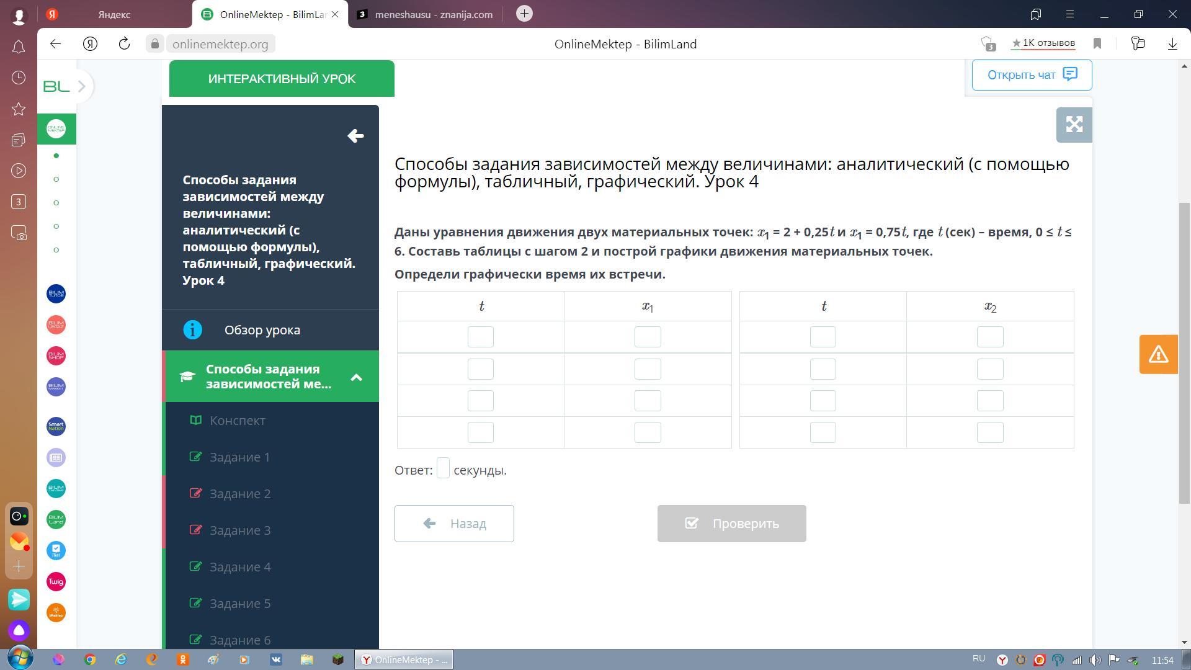Image resolution: width=1191 pixels, height=670 pixels.
Task: Open the browser hamburger menu
Action: [1070, 14]
